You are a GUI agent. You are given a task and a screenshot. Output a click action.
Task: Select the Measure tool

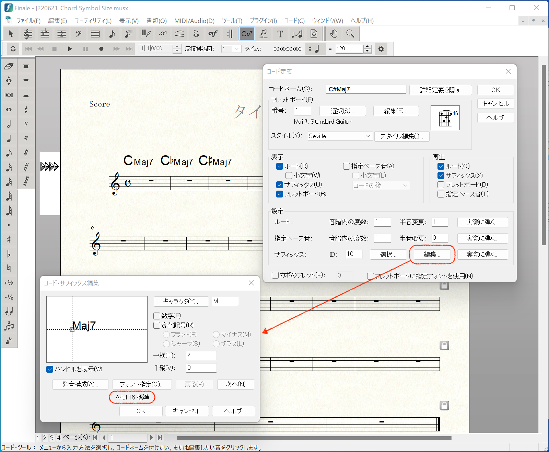tap(95, 34)
